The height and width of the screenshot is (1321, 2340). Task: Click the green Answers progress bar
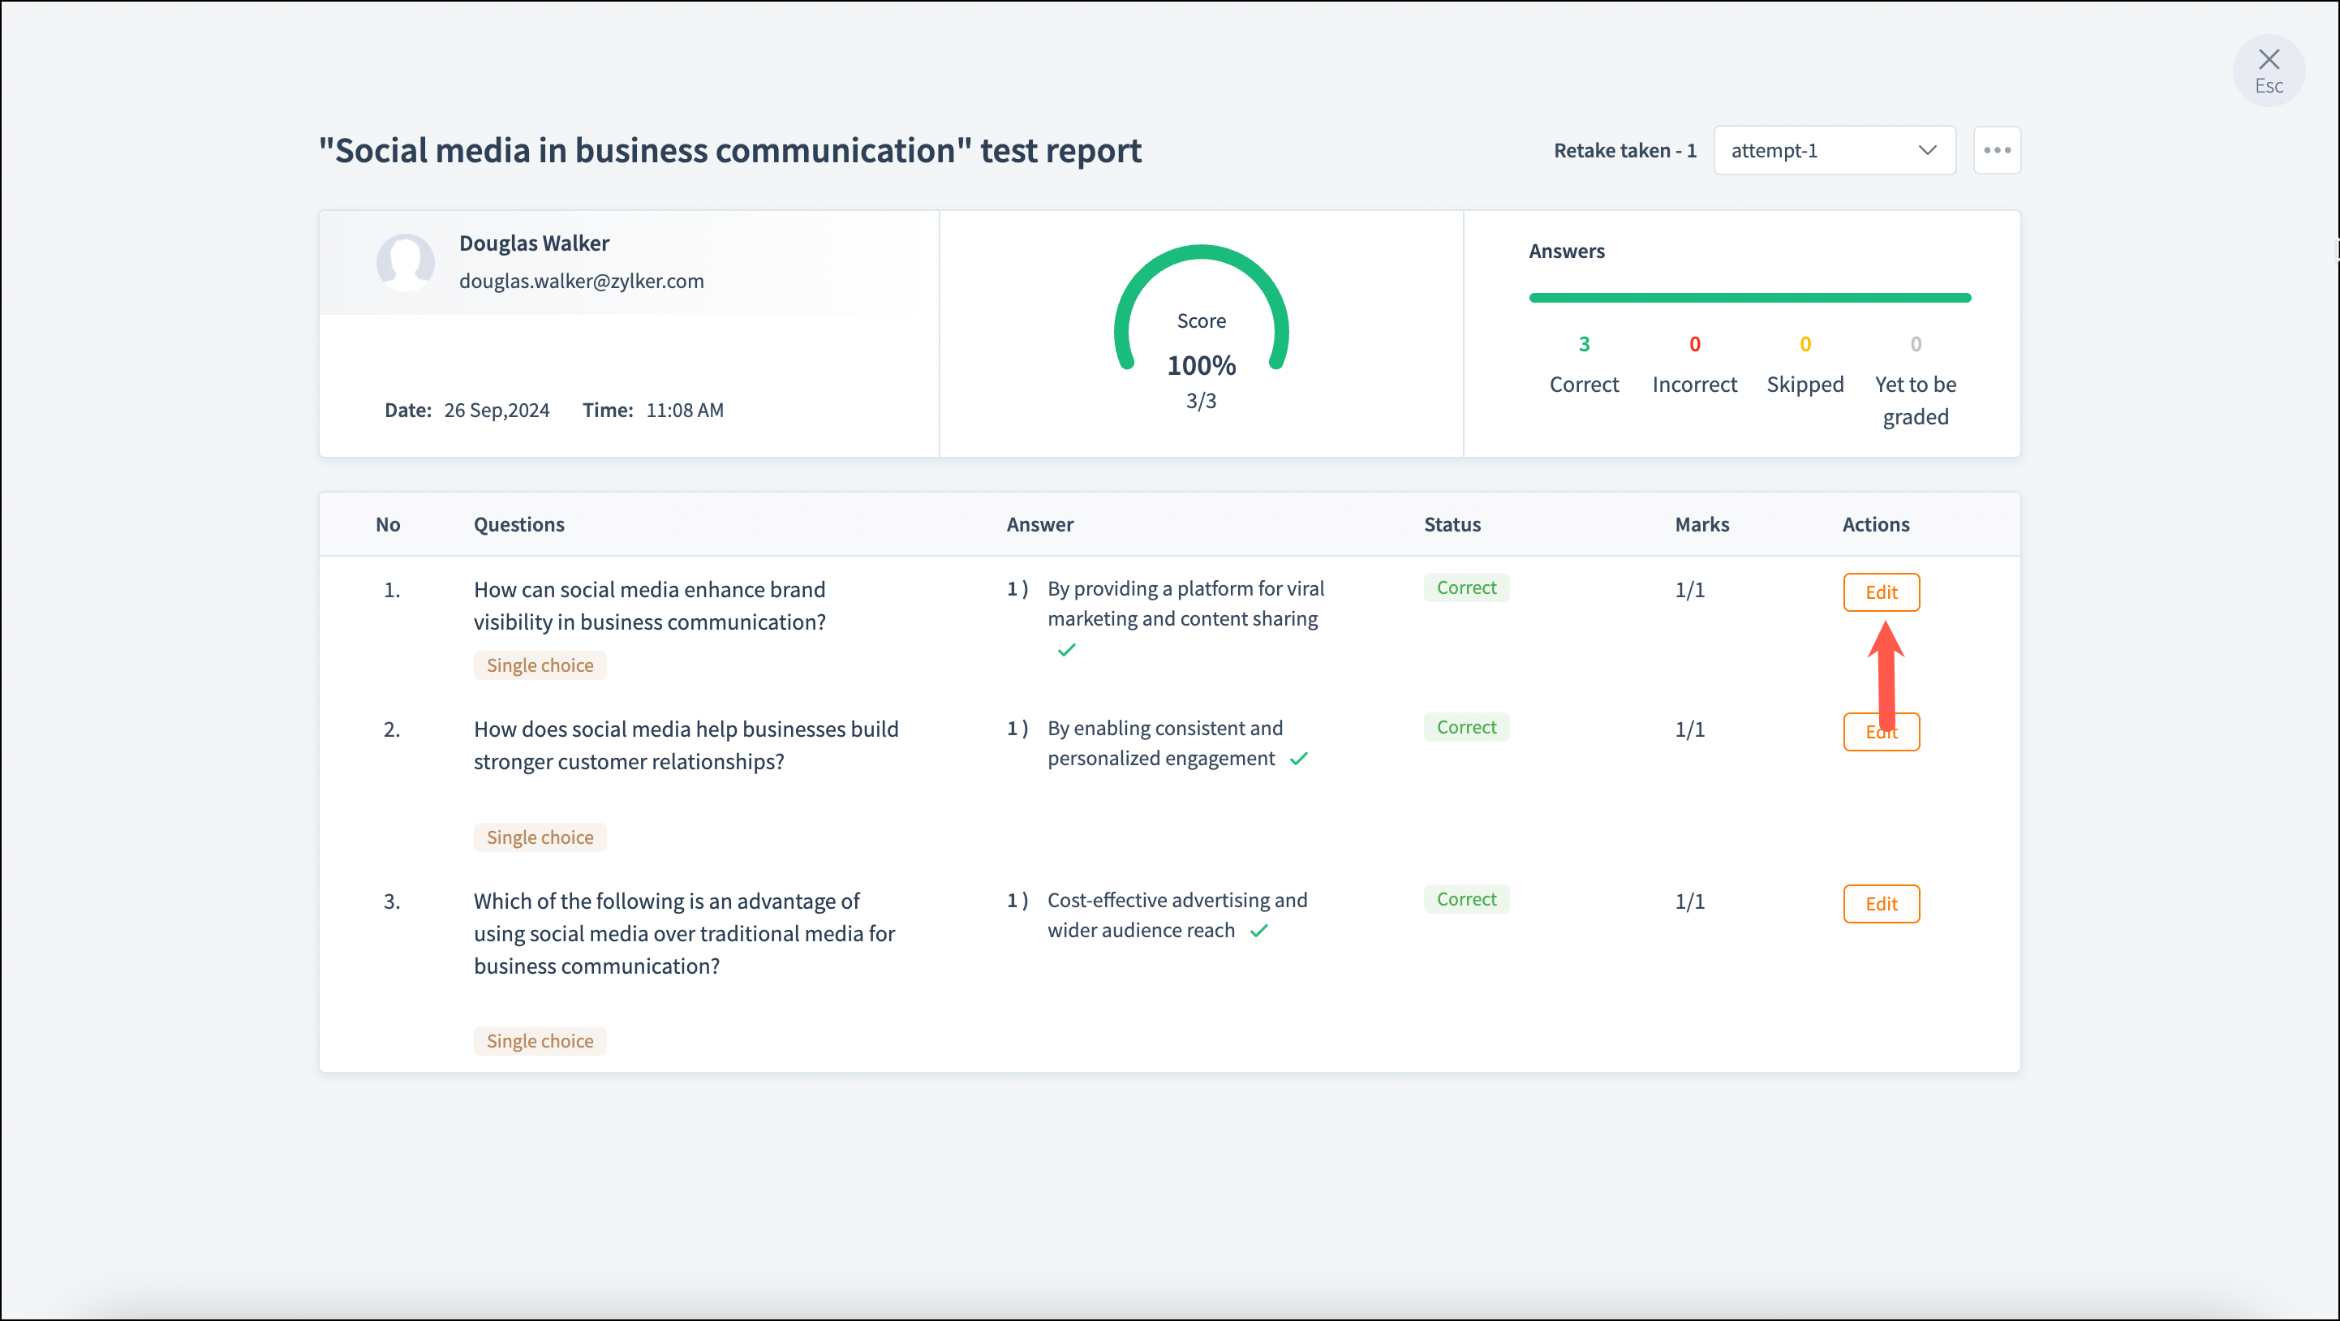pyautogui.click(x=1749, y=297)
